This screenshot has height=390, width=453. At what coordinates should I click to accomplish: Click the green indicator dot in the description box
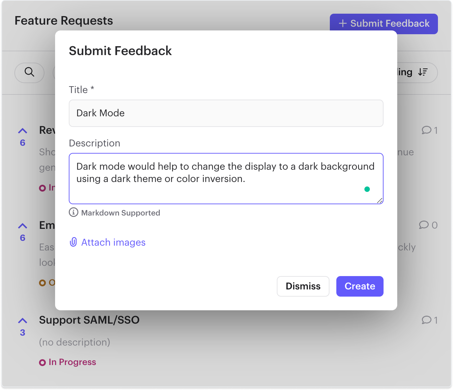point(367,189)
